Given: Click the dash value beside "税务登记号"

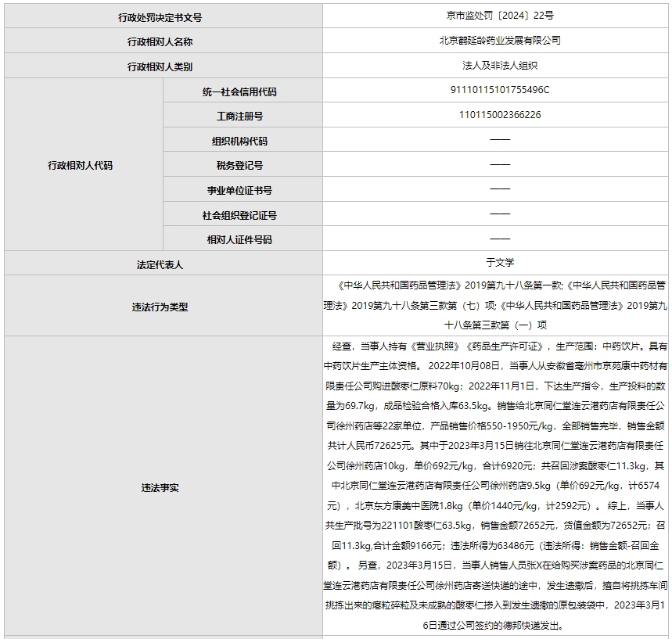Looking at the screenshot, I should click(x=500, y=164).
